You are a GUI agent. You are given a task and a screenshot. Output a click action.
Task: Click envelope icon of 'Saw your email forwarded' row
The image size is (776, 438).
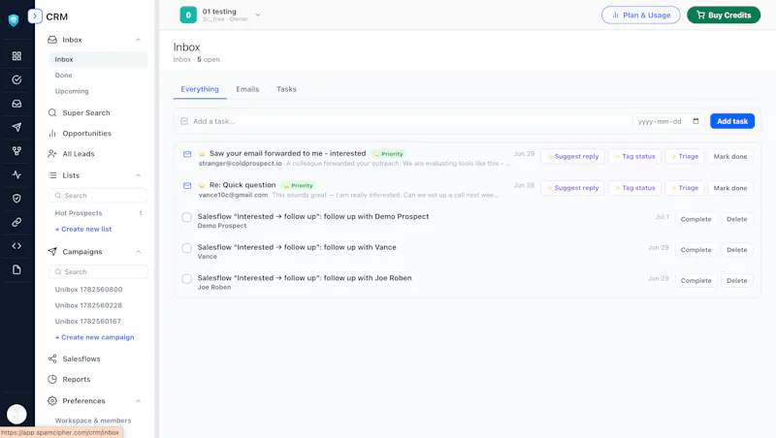187,154
